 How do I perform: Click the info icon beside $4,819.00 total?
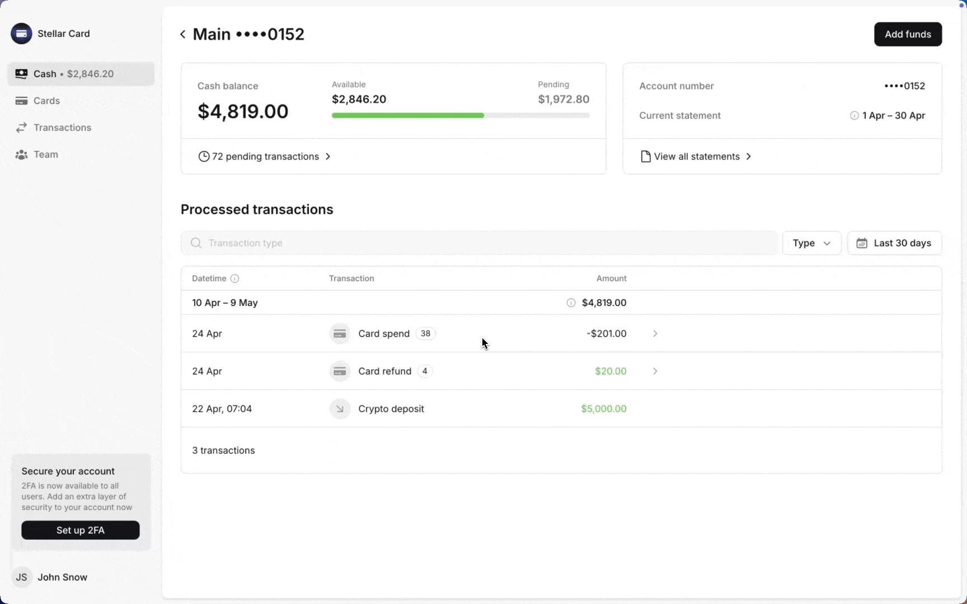pos(571,303)
